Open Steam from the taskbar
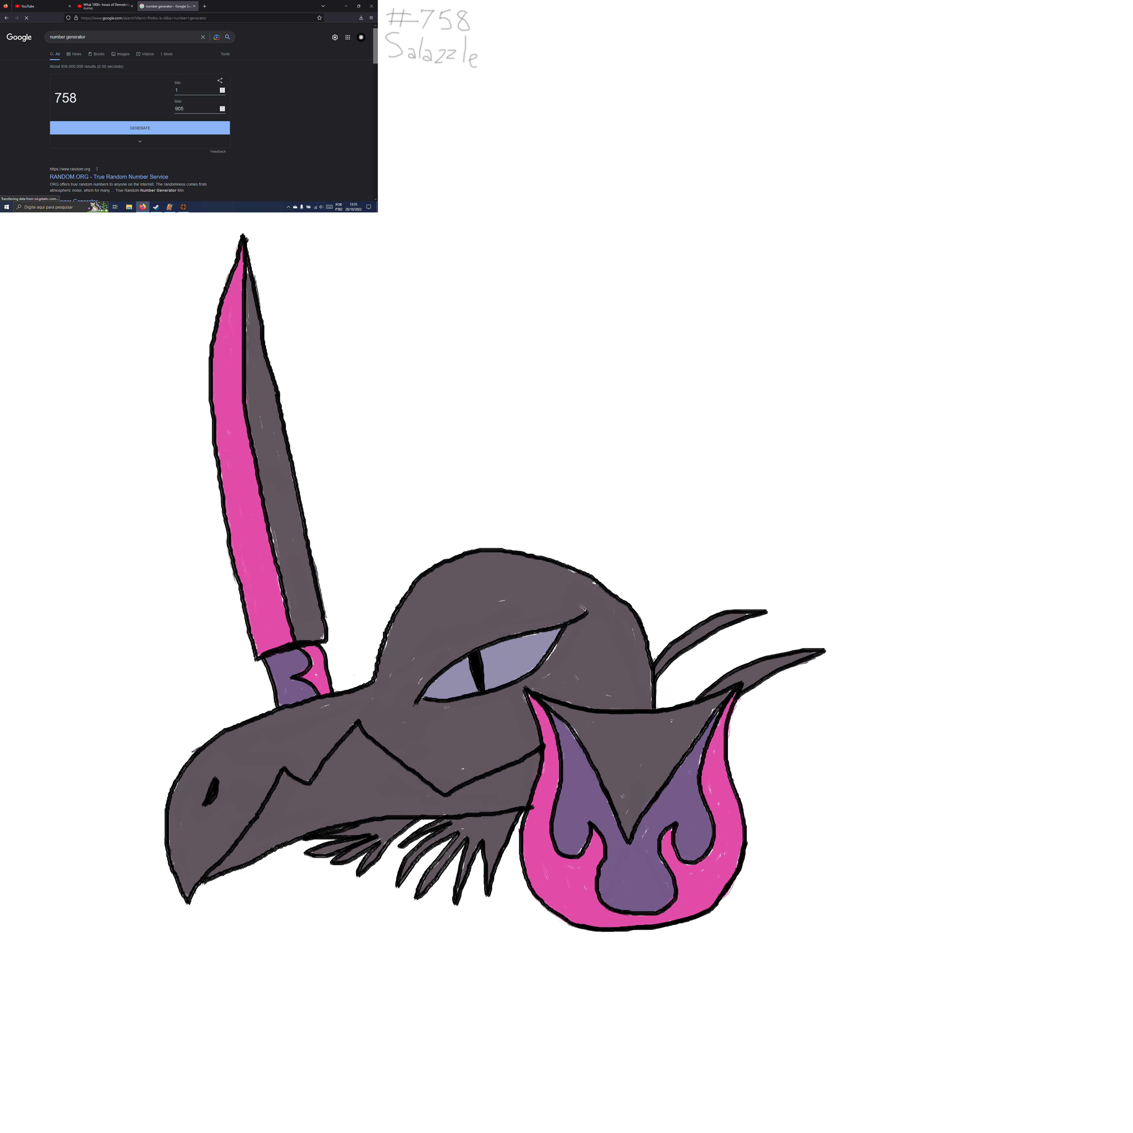This screenshot has width=1133, height=1133. point(156,207)
